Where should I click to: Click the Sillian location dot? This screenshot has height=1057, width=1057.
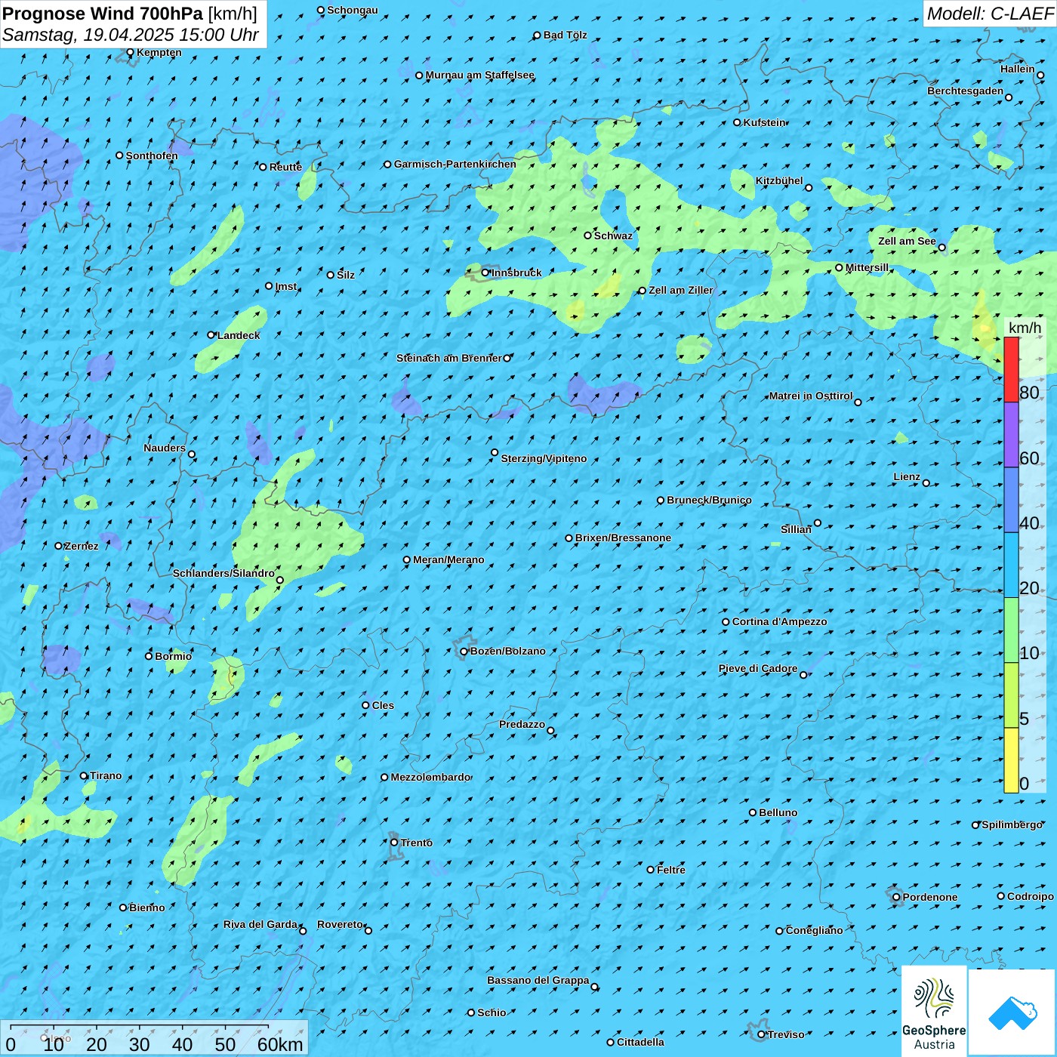point(818,523)
